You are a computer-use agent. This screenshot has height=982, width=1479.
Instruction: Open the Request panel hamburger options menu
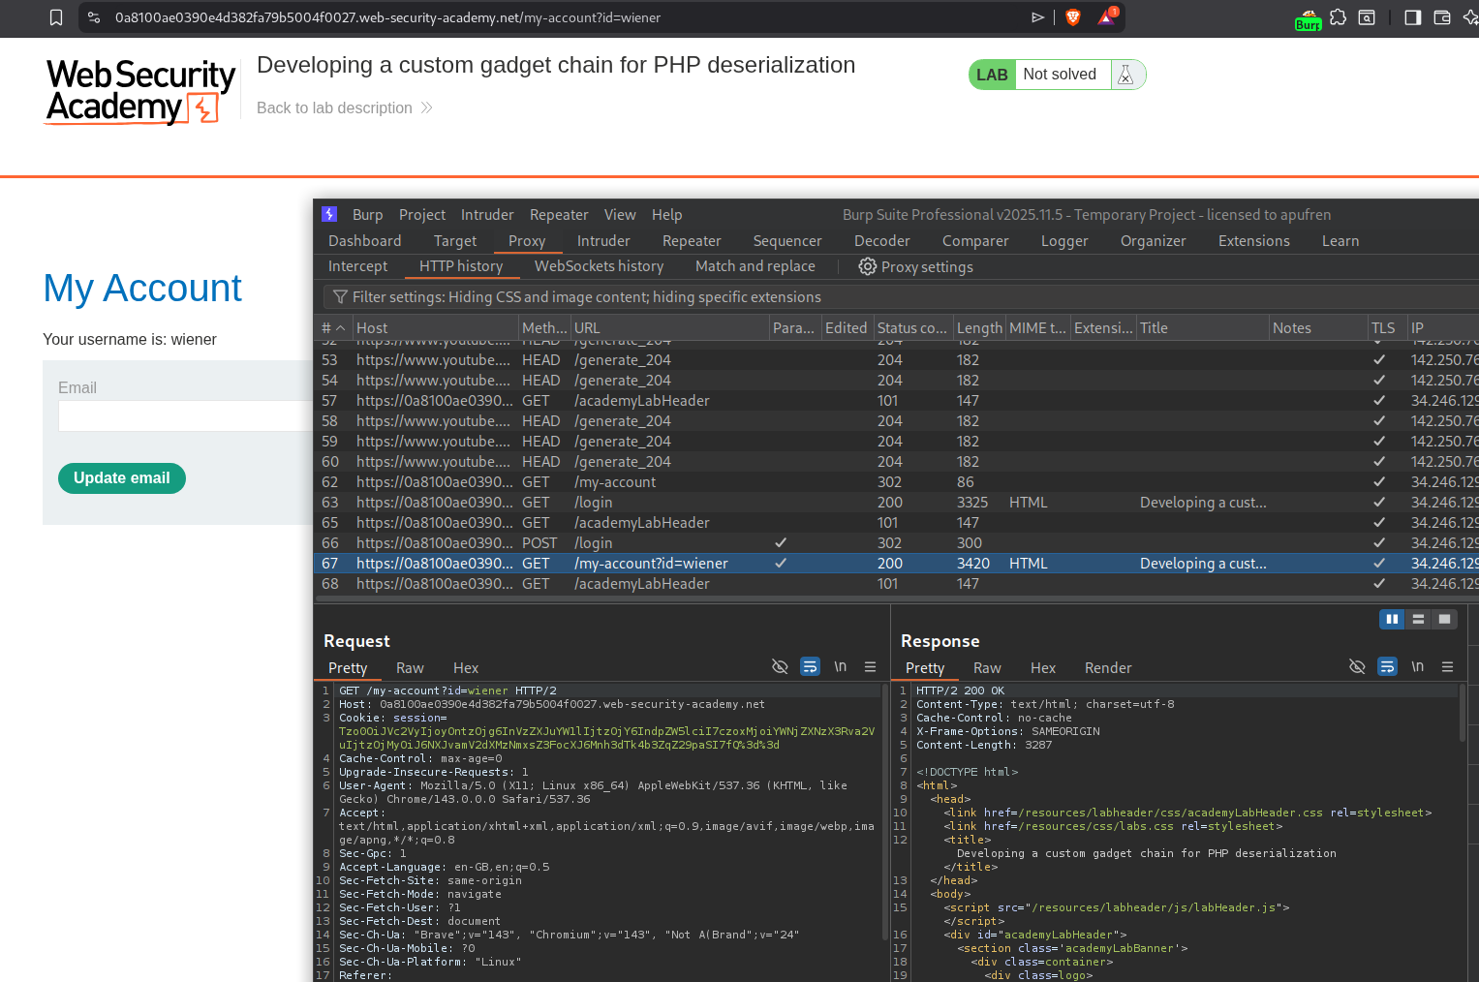pos(870,666)
